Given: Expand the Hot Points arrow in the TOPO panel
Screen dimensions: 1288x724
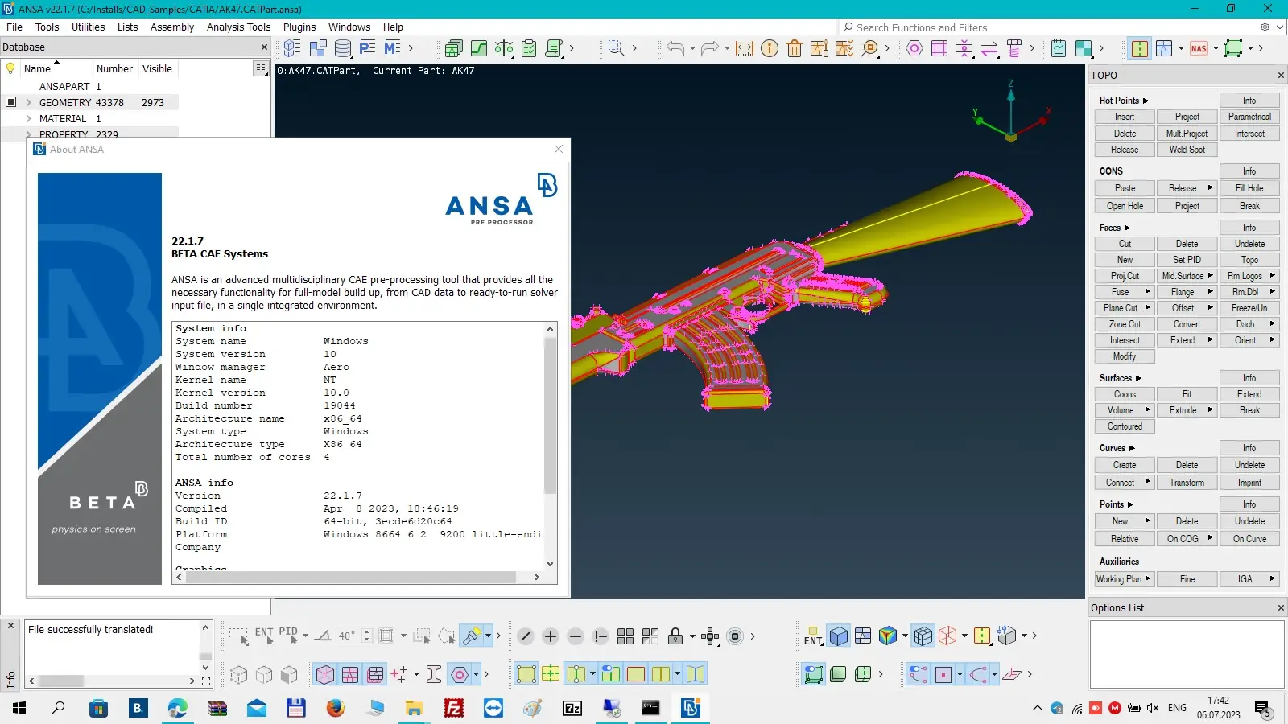Looking at the screenshot, I should pos(1146,101).
